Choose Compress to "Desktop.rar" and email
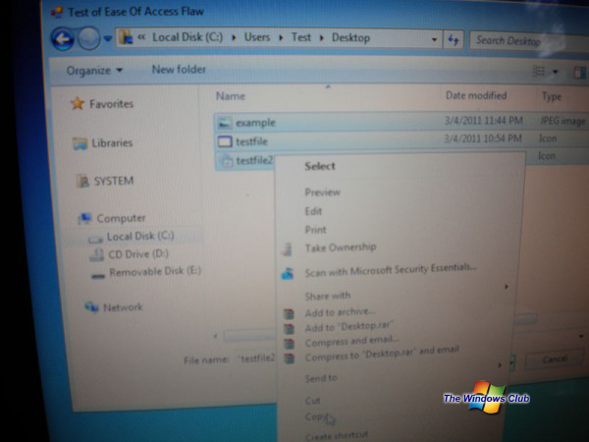This screenshot has height=442, width=589. click(382, 354)
